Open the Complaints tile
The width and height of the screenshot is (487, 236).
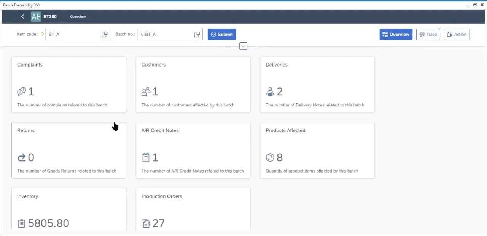pos(69,84)
